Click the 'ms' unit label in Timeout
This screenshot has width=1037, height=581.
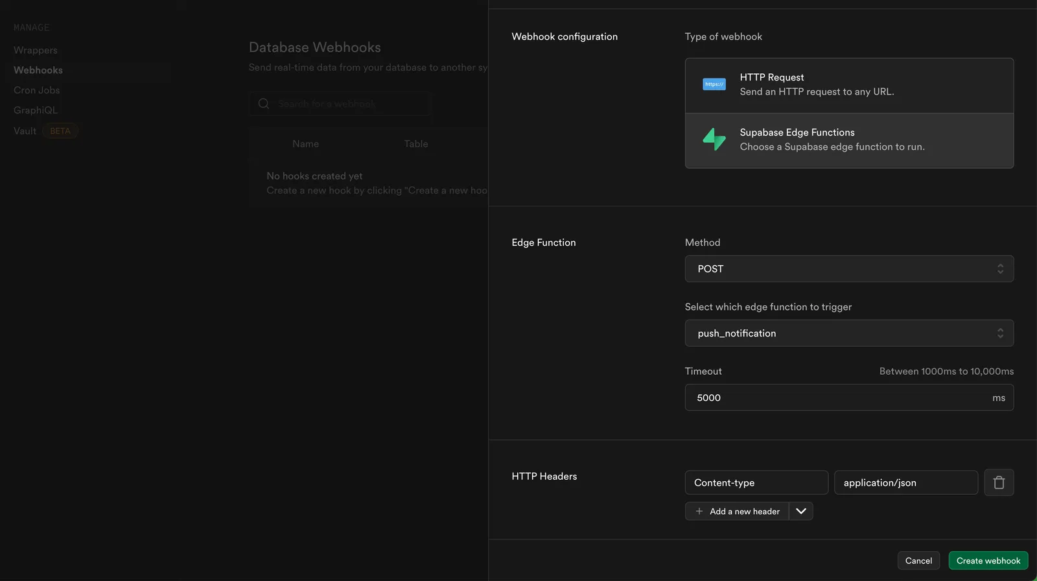(999, 397)
